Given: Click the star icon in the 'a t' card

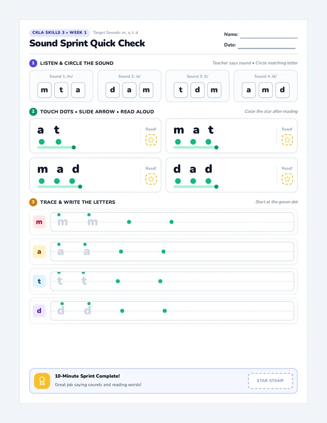Looking at the screenshot, I should coord(151,140).
